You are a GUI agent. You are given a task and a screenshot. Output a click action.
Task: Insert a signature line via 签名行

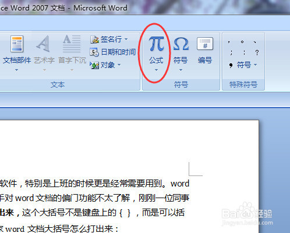pos(106,40)
